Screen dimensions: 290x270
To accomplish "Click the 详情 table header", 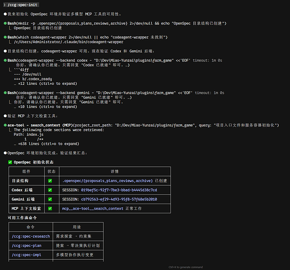I will 114,171.
